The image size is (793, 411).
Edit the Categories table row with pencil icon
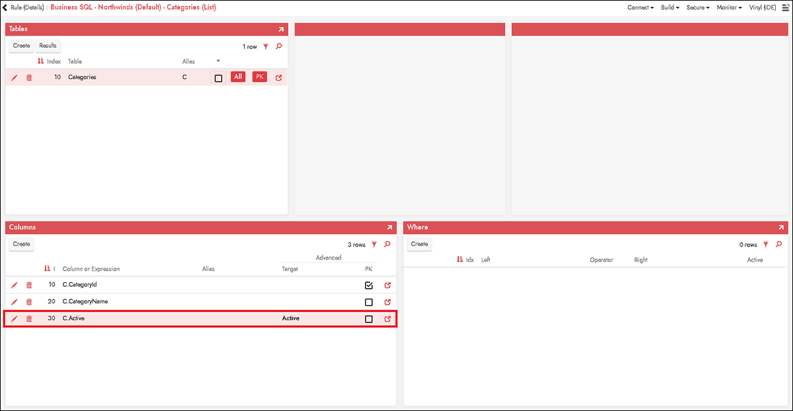tap(15, 78)
